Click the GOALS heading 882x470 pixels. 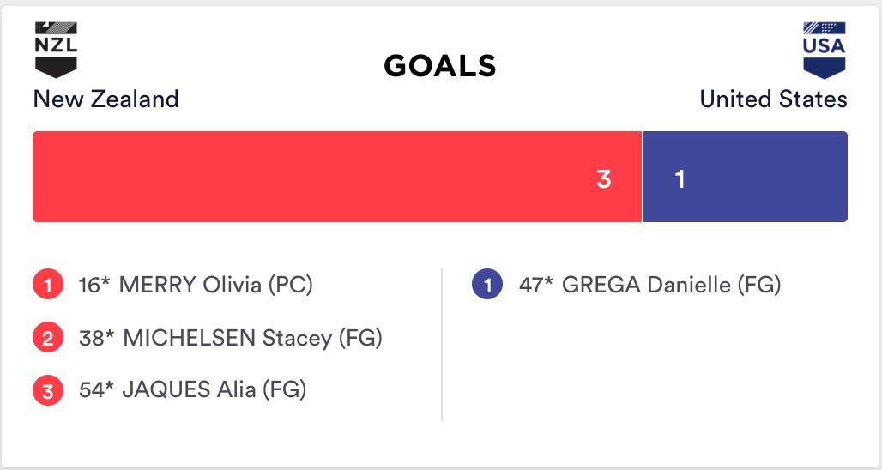coord(440,66)
